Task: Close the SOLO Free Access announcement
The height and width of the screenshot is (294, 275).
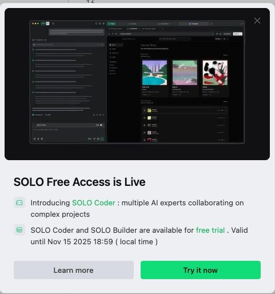Action: click(x=257, y=21)
